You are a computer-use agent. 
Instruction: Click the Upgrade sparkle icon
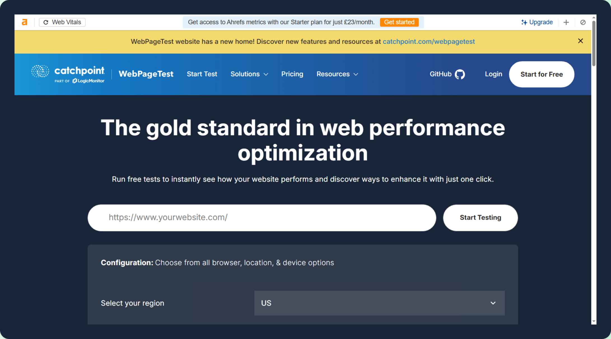tap(524, 22)
